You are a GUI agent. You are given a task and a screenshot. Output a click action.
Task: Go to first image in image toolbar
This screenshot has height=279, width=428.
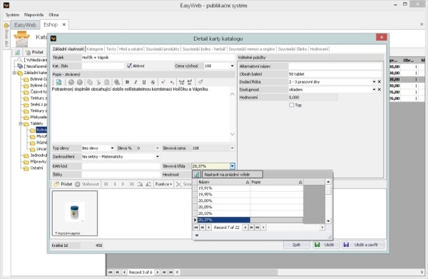coord(106,184)
